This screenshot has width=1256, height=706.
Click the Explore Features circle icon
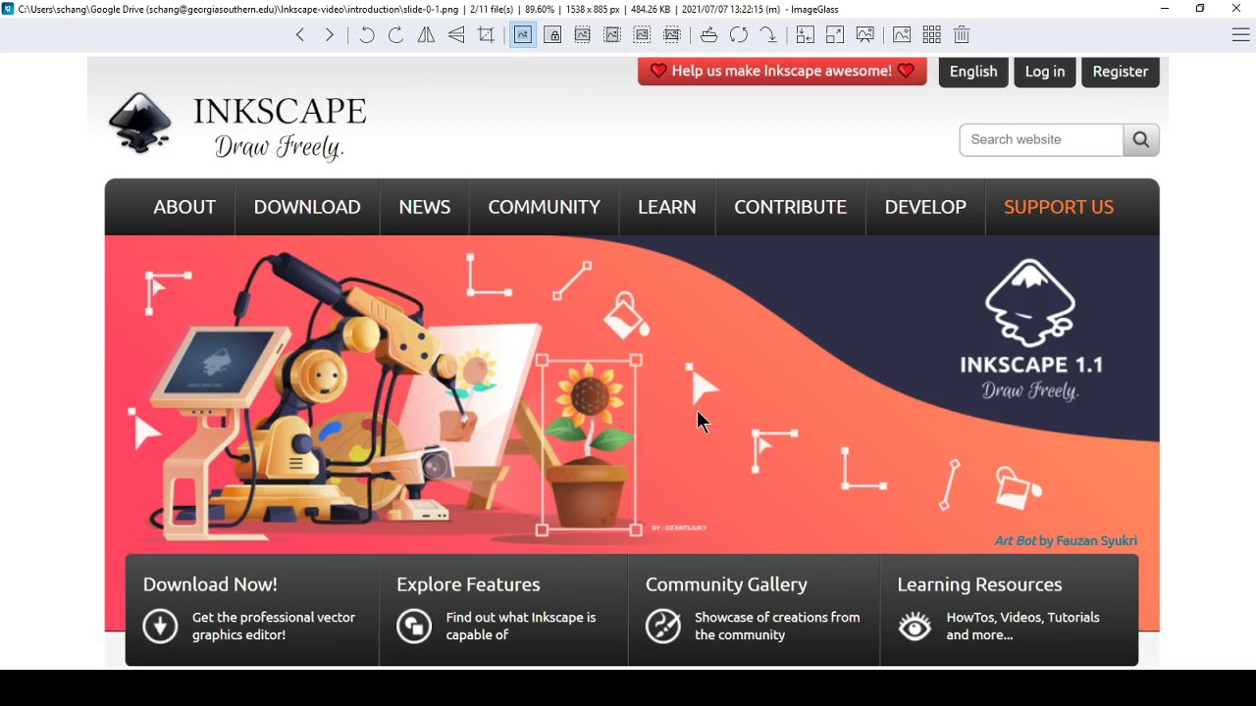[414, 626]
